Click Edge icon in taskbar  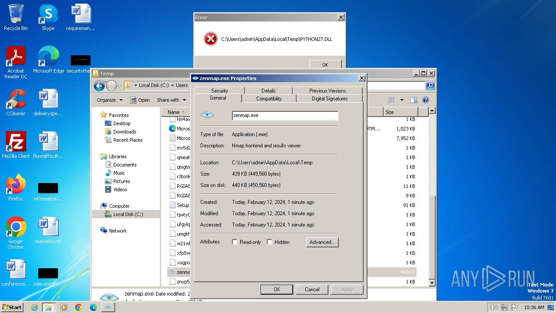pyautogui.click(x=93, y=307)
